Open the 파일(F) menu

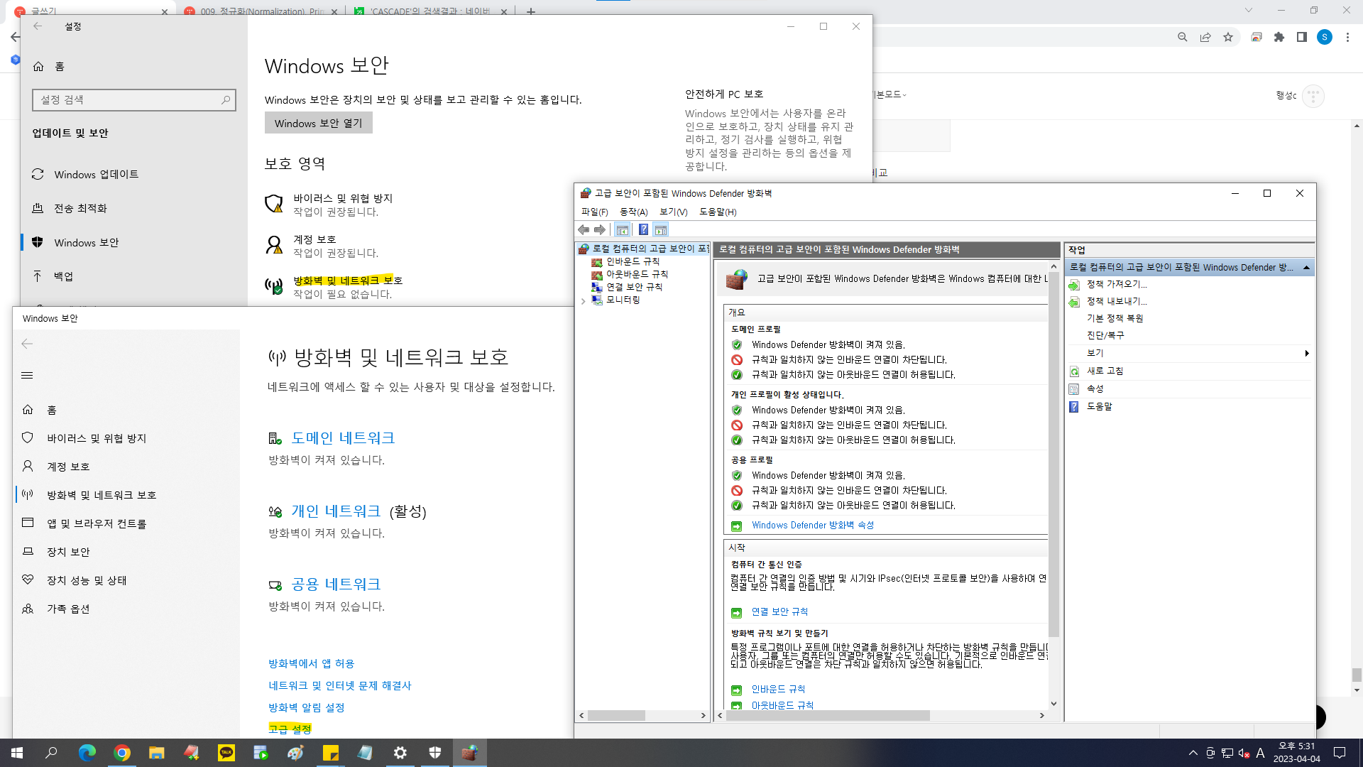pos(595,212)
